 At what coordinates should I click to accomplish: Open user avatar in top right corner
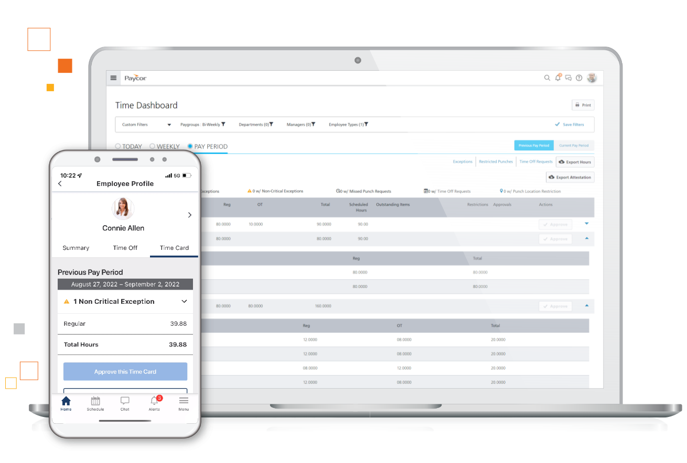[x=592, y=78]
